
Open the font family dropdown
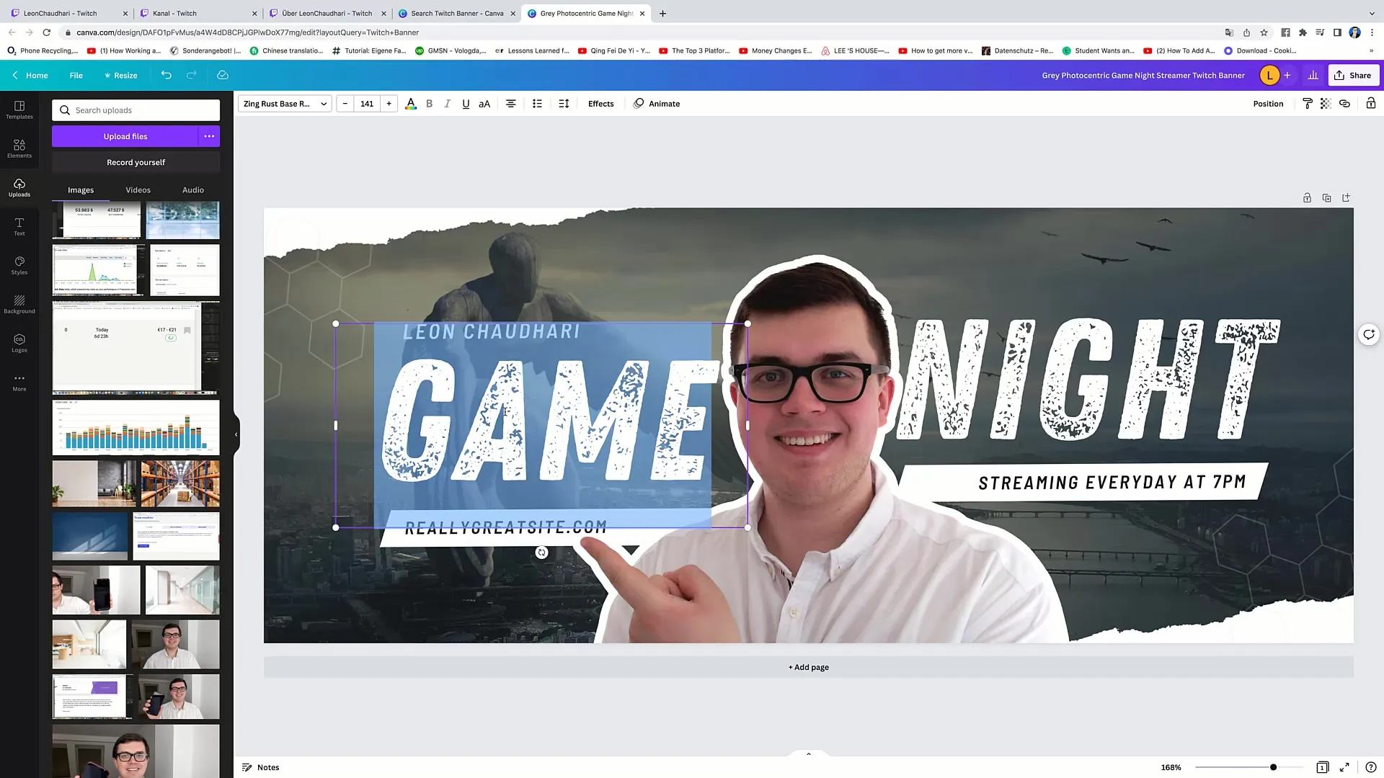(285, 104)
